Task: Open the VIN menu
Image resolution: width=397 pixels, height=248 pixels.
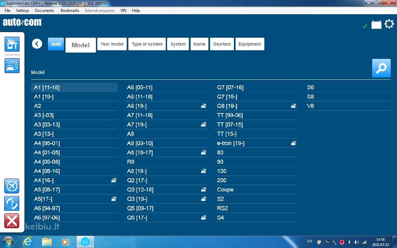Action: point(123,11)
